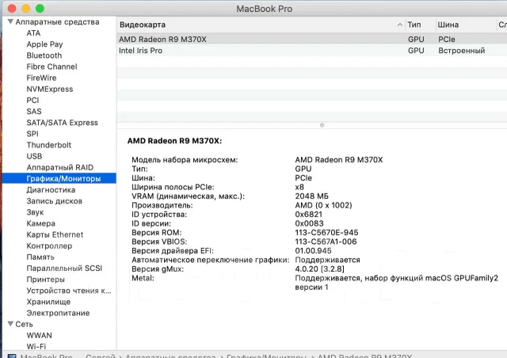
Task: Select Устройство чтения к... item
Action: point(69,291)
